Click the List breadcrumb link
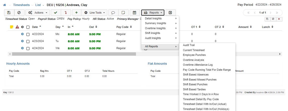 pyautogui.click(x=38, y=5)
